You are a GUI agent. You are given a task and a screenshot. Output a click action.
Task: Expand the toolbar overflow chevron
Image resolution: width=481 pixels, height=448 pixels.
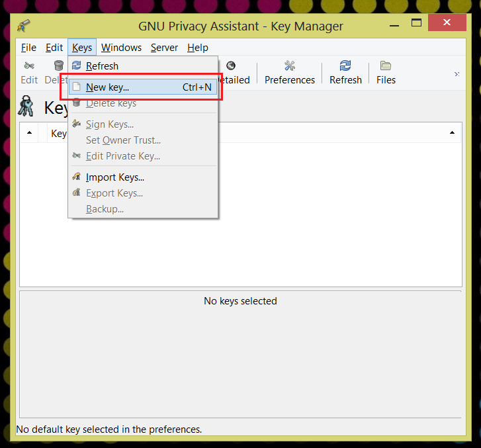pyautogui.click(x=457, y=73)
